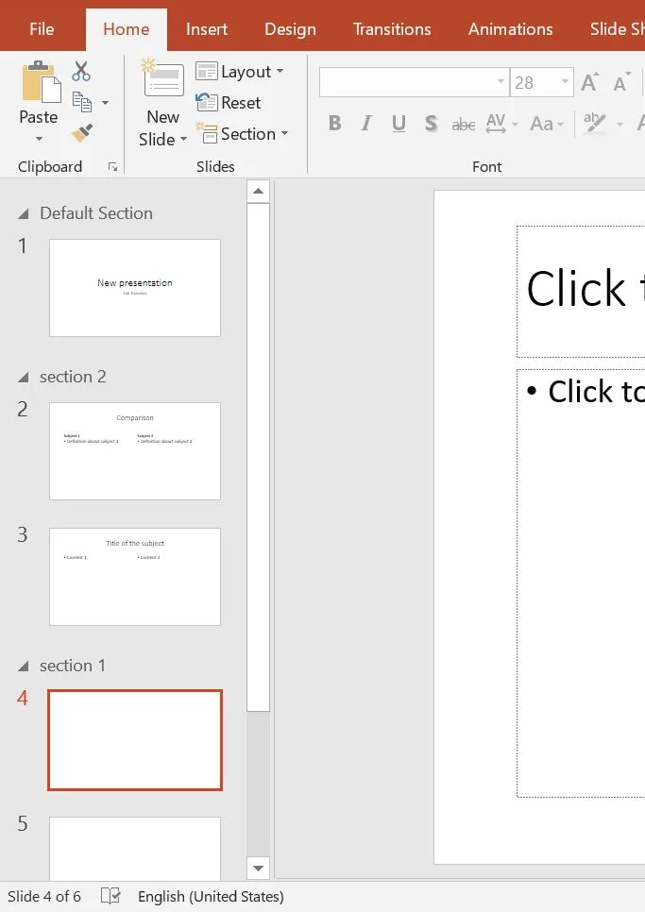Open the New Slide dropdown arrow

pyautogui.click(x=184, y=140)
